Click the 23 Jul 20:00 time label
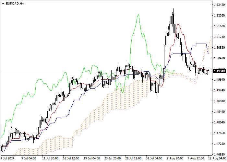Viewport: 227px width, 162px height. (113, 158)
